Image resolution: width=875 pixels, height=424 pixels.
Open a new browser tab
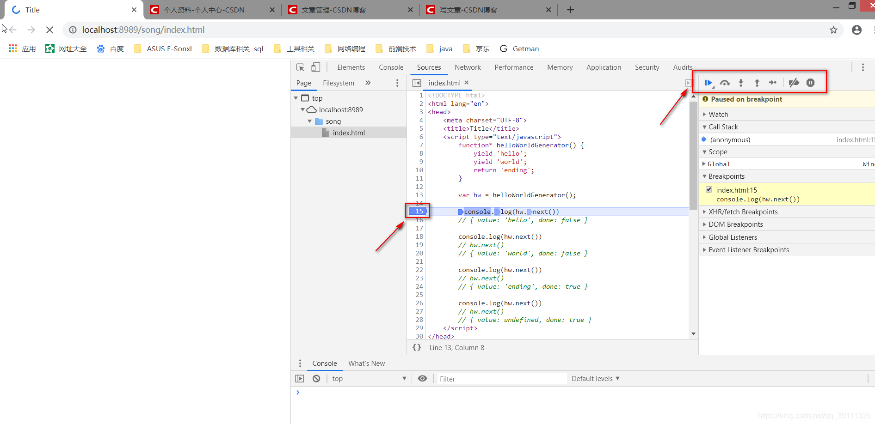[x=571, y=10]
